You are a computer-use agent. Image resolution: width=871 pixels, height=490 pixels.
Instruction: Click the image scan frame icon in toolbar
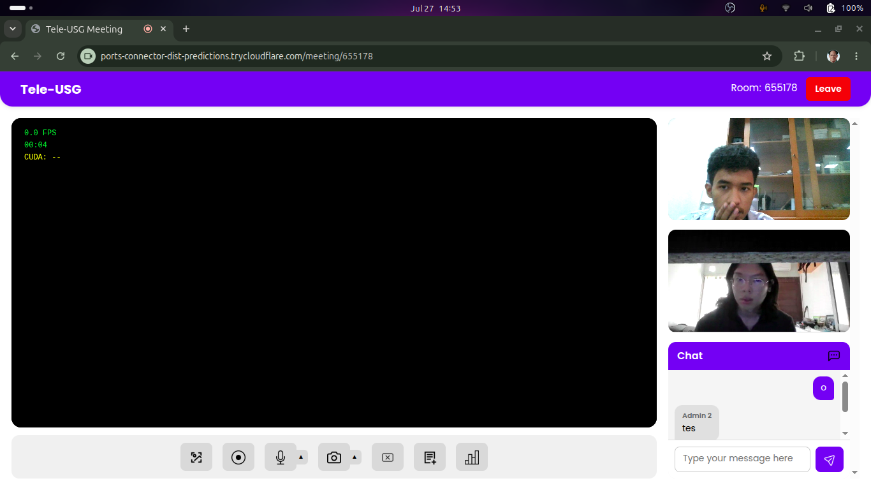pyautogui.click(x=196, y=457)
